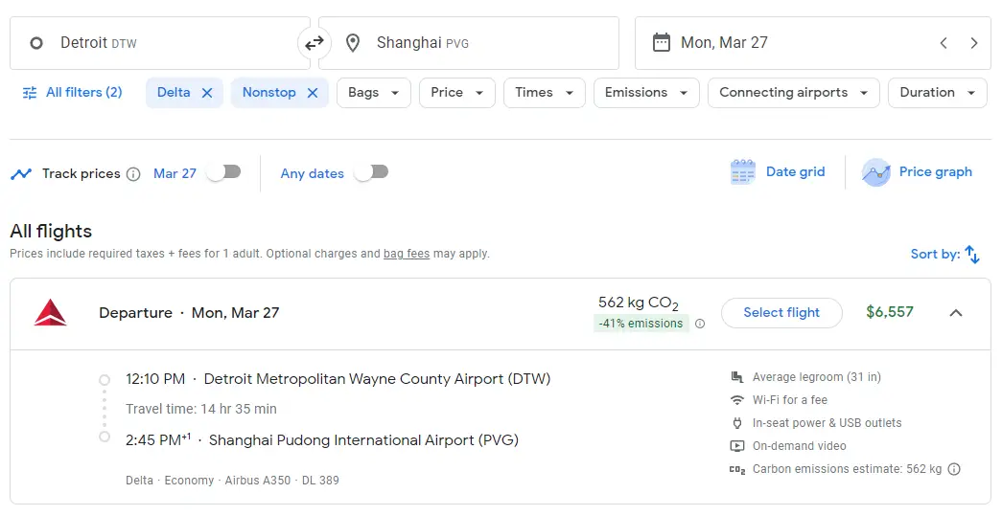The image size is (1002, 516).
Task: Click the emissions info icon near -41%
Action: click(x=700, y=324)
